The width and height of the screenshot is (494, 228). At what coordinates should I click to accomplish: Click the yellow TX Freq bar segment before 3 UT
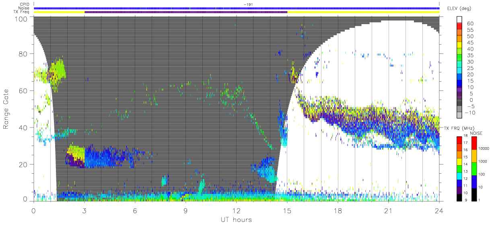tap(59, 12)
